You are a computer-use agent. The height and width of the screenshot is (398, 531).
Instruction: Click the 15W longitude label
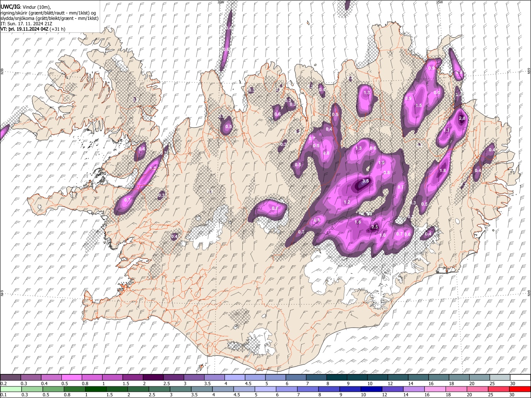[x=439, y=2]
